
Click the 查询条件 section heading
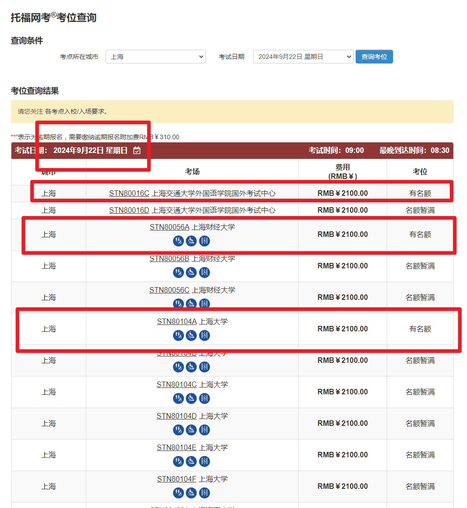click(x=27, y=41)
